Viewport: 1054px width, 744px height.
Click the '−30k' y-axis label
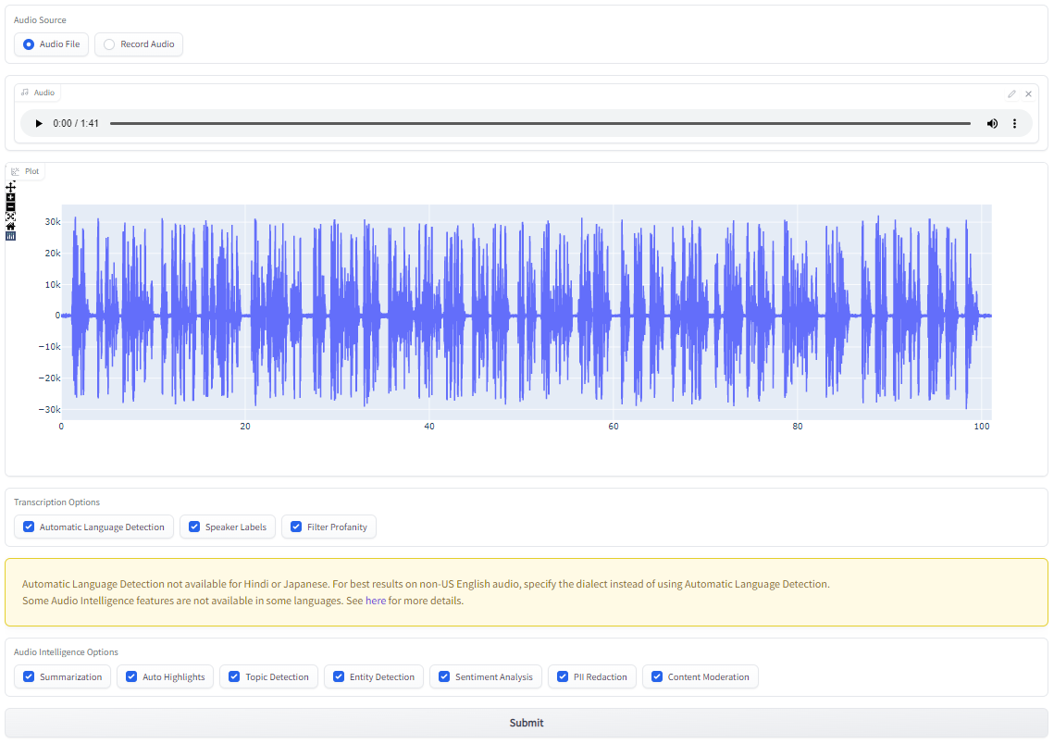[49, 410]
